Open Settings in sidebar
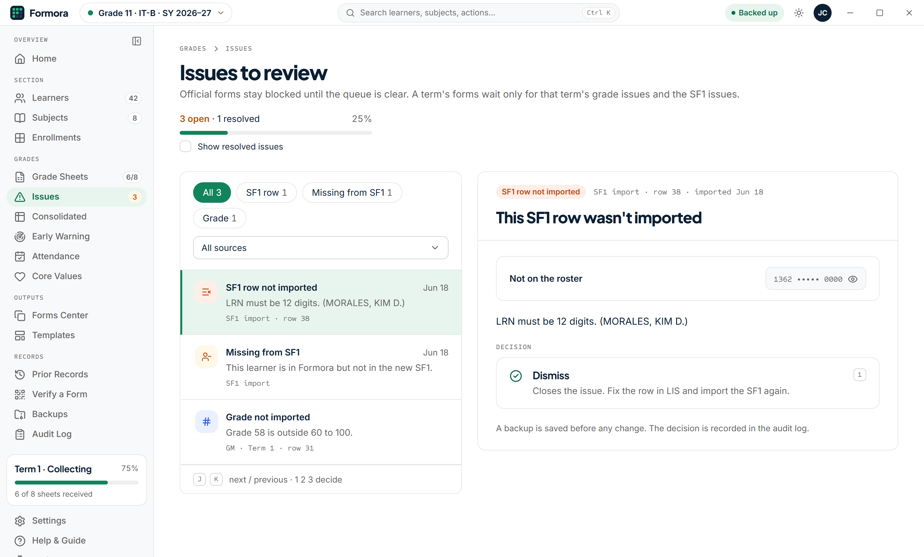Viewport: 924px width, 557px height. point(76,521)
